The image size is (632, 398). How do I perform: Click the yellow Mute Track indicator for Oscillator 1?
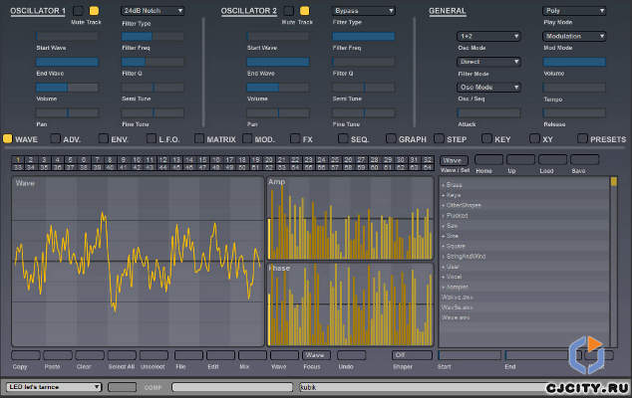94,11
